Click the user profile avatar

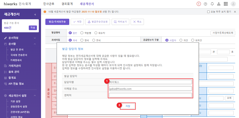[233, 4]
